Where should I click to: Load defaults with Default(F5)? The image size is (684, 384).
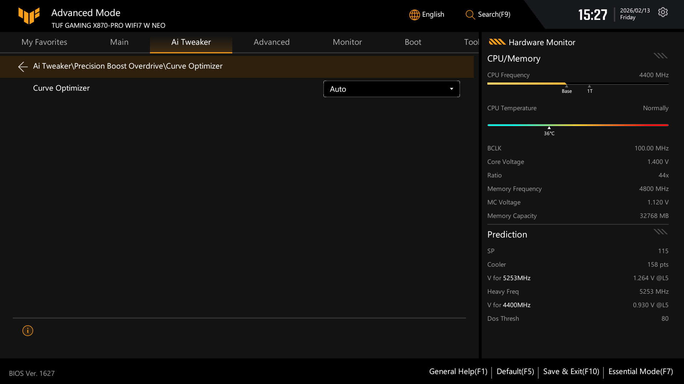click(x=515, y=371)
